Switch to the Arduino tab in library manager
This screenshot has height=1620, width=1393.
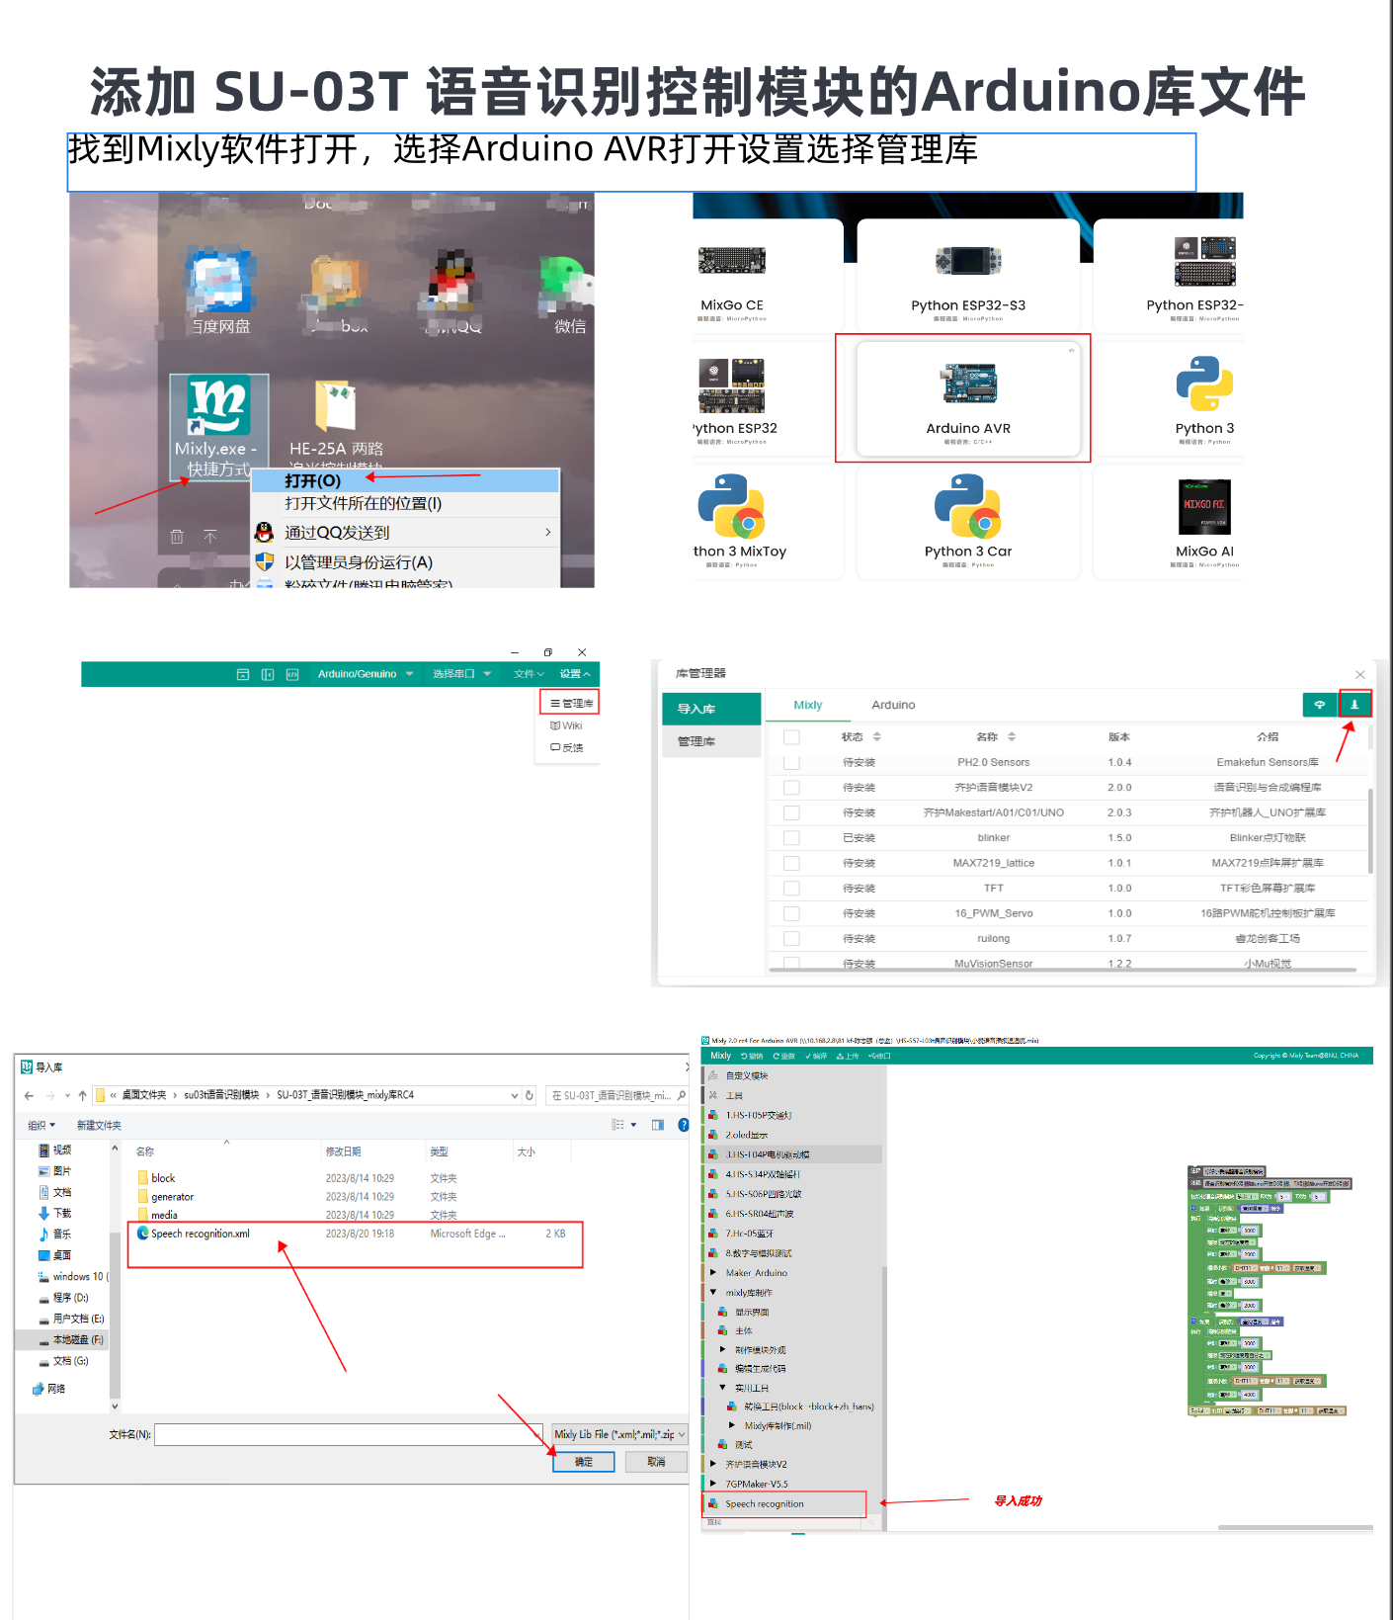coord(893,705)
